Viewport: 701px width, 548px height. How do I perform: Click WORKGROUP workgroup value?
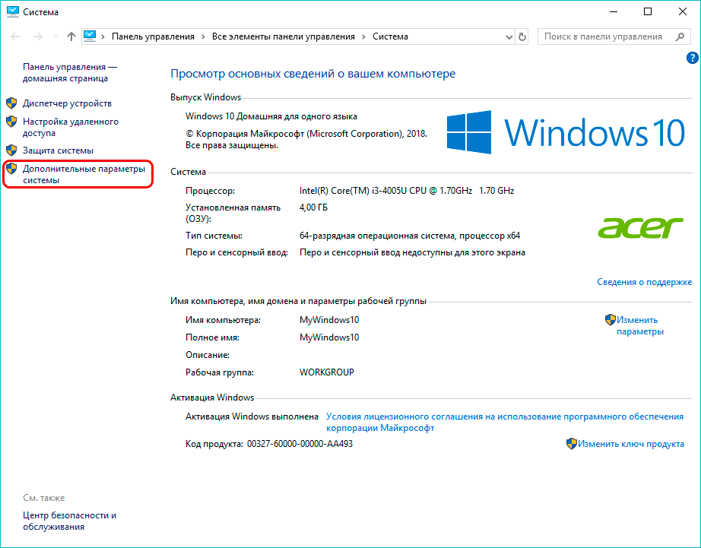tap(327, 372)
